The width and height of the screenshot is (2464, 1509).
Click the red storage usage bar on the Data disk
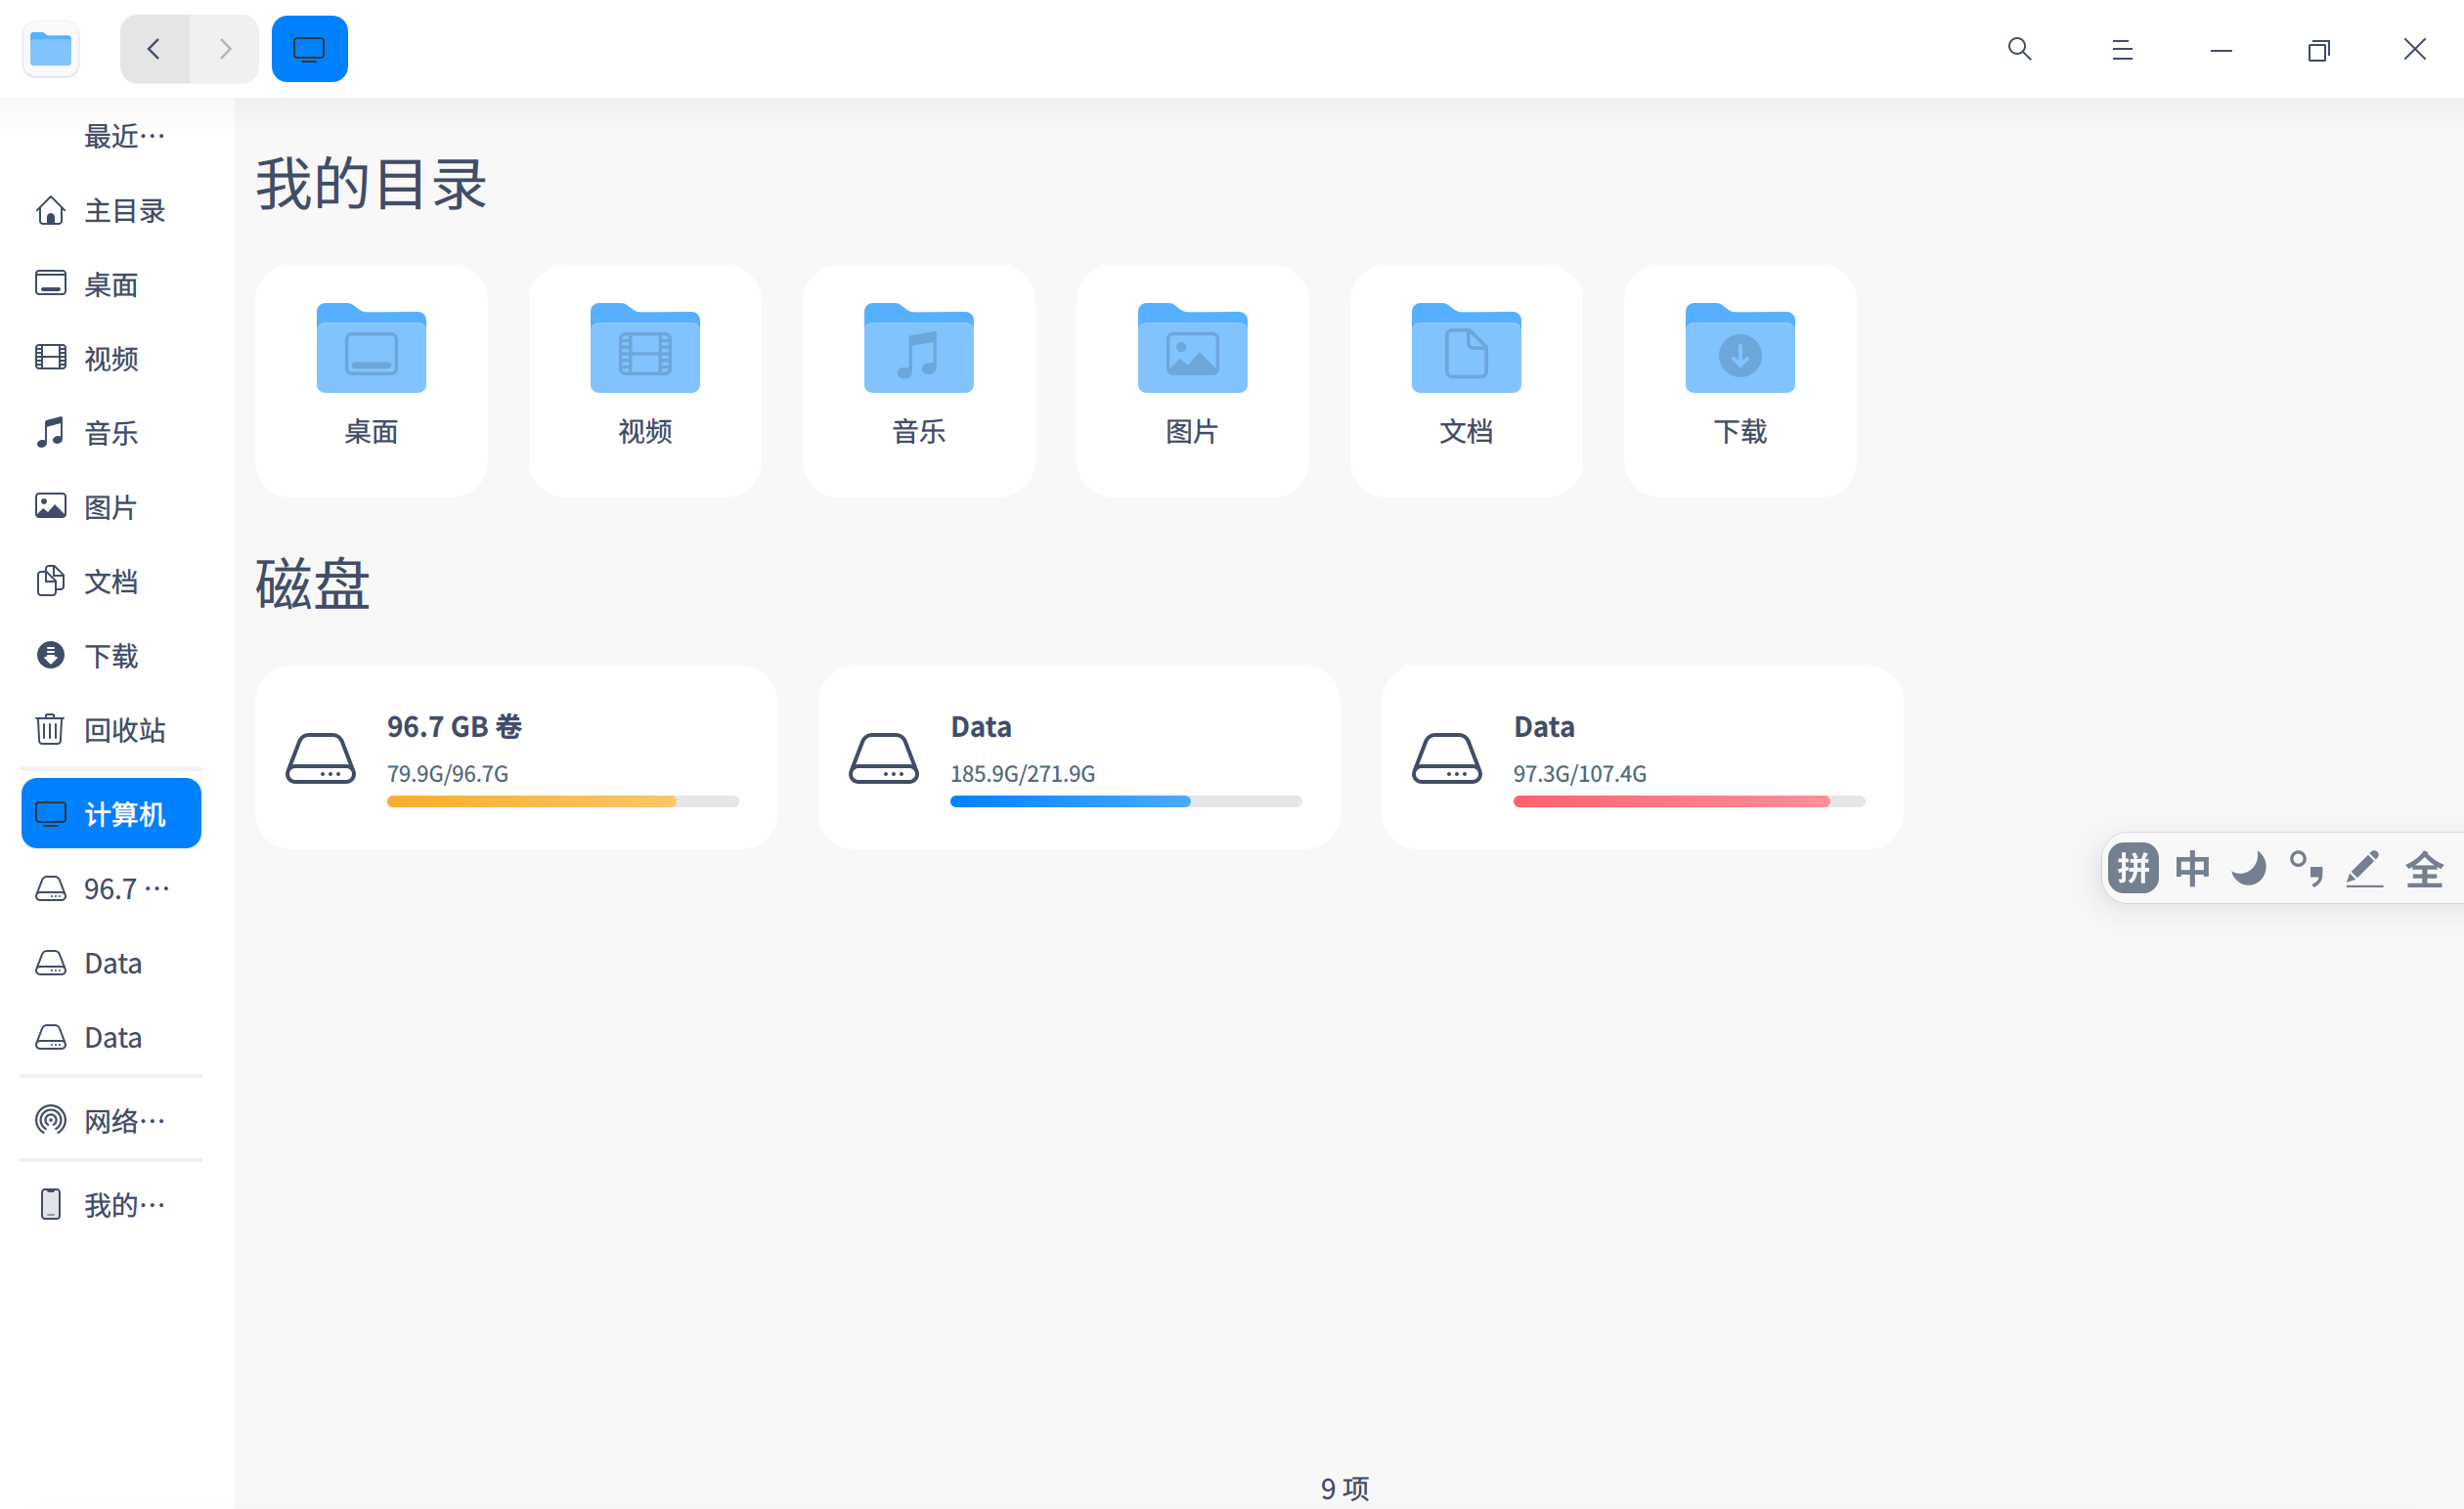click(x=1670, y=801)
